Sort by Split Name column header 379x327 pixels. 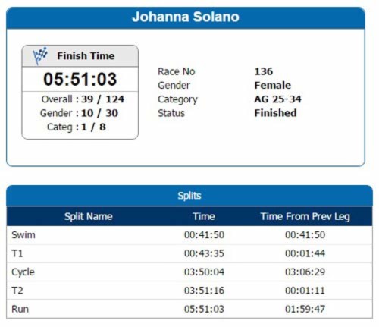click(x=89, y=216)
